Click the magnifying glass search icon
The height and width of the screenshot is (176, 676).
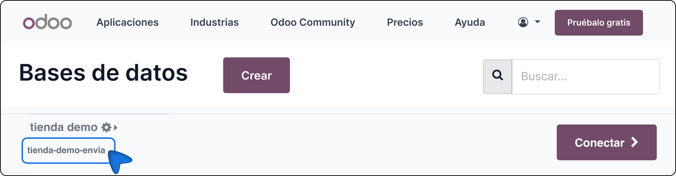[x=497, y=76]
